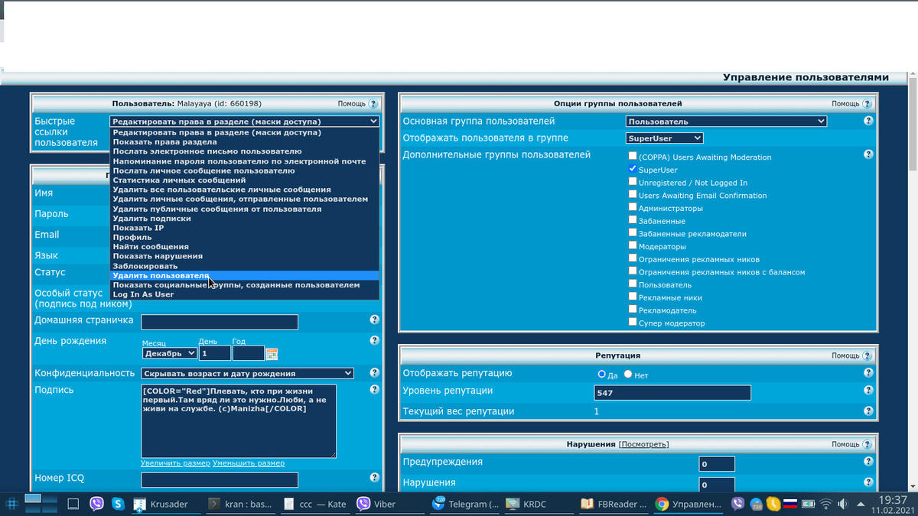Tick the Администраторы group checkbox

point(633,207)
